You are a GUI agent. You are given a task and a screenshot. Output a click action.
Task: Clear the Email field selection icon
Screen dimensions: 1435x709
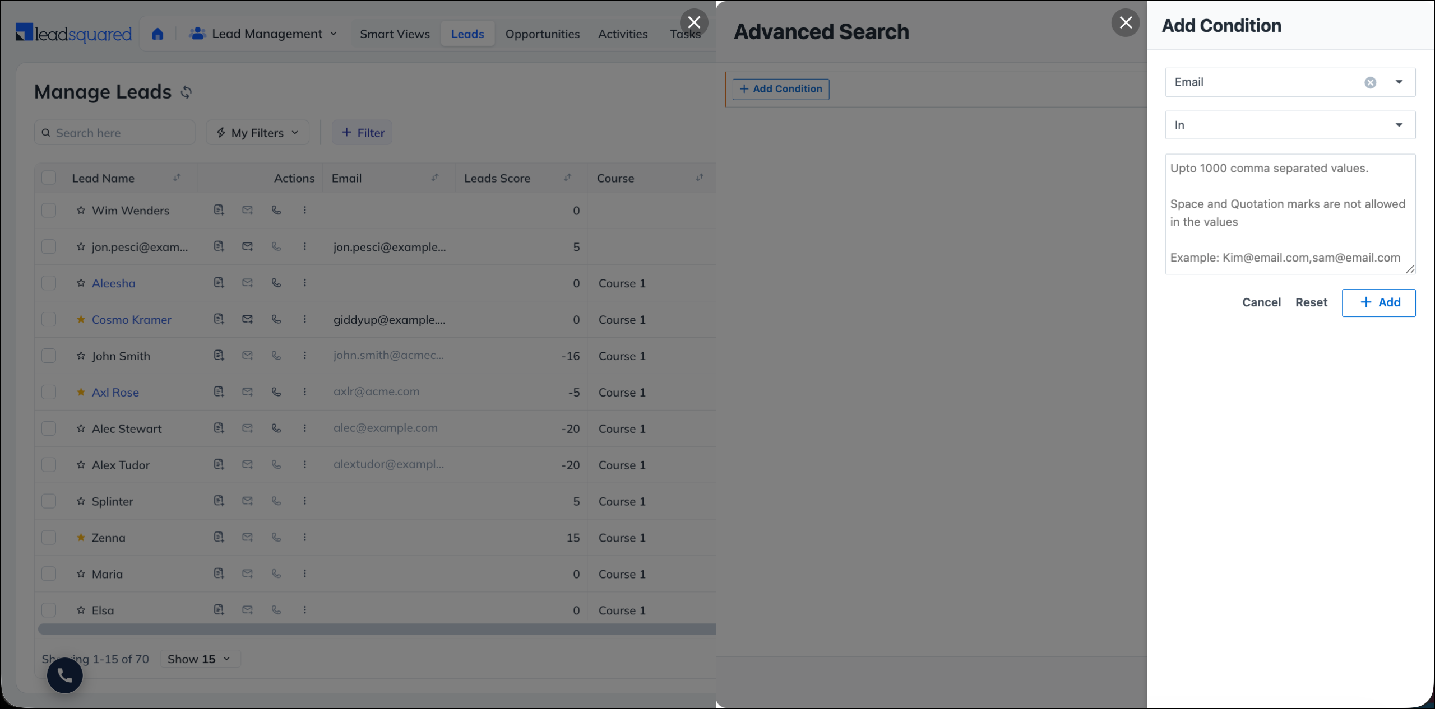point(1370,83)
